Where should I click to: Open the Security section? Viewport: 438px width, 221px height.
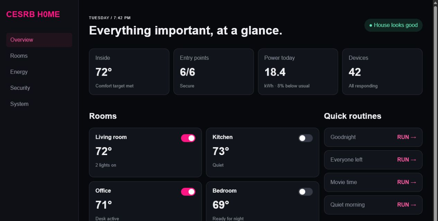39,88
